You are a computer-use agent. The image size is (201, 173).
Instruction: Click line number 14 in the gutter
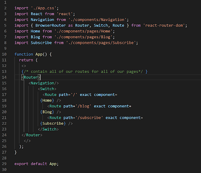point(4,77)
